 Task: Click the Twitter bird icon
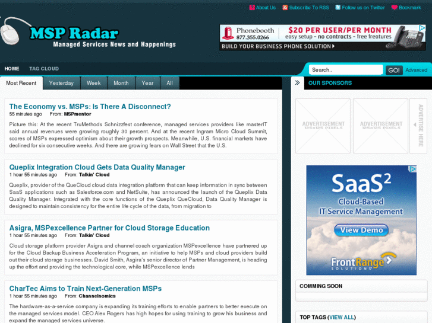point(338,8)
